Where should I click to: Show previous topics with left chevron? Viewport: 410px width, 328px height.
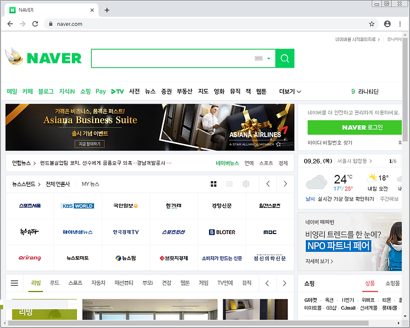pyautogui.click(x=267, y=283)
